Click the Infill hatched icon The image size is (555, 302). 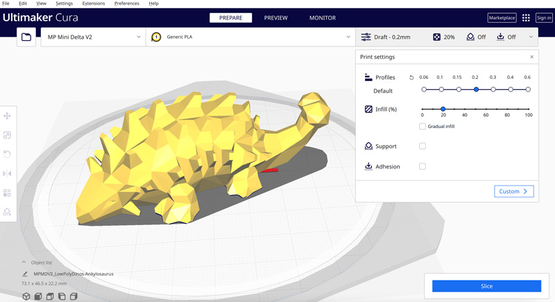coord(368,109)
